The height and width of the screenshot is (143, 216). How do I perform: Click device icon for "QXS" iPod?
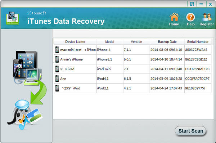(x=57, y=88)
